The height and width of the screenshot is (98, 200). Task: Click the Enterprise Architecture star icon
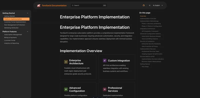66,62
